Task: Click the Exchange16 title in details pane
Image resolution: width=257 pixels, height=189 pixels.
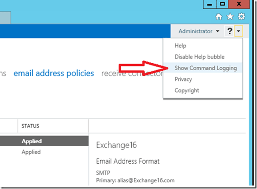Action: 116,145
